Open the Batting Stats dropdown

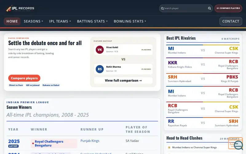tap(92, 21)
